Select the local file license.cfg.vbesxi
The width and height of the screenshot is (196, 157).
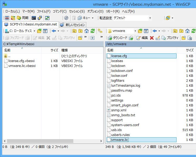click(21, 61)
